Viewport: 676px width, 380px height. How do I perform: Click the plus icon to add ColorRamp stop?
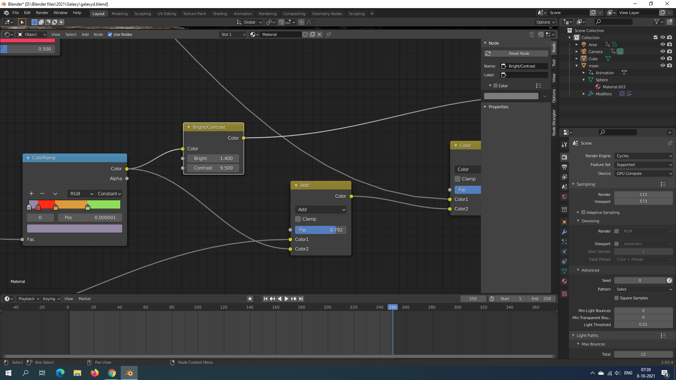[x=31, y=194]
